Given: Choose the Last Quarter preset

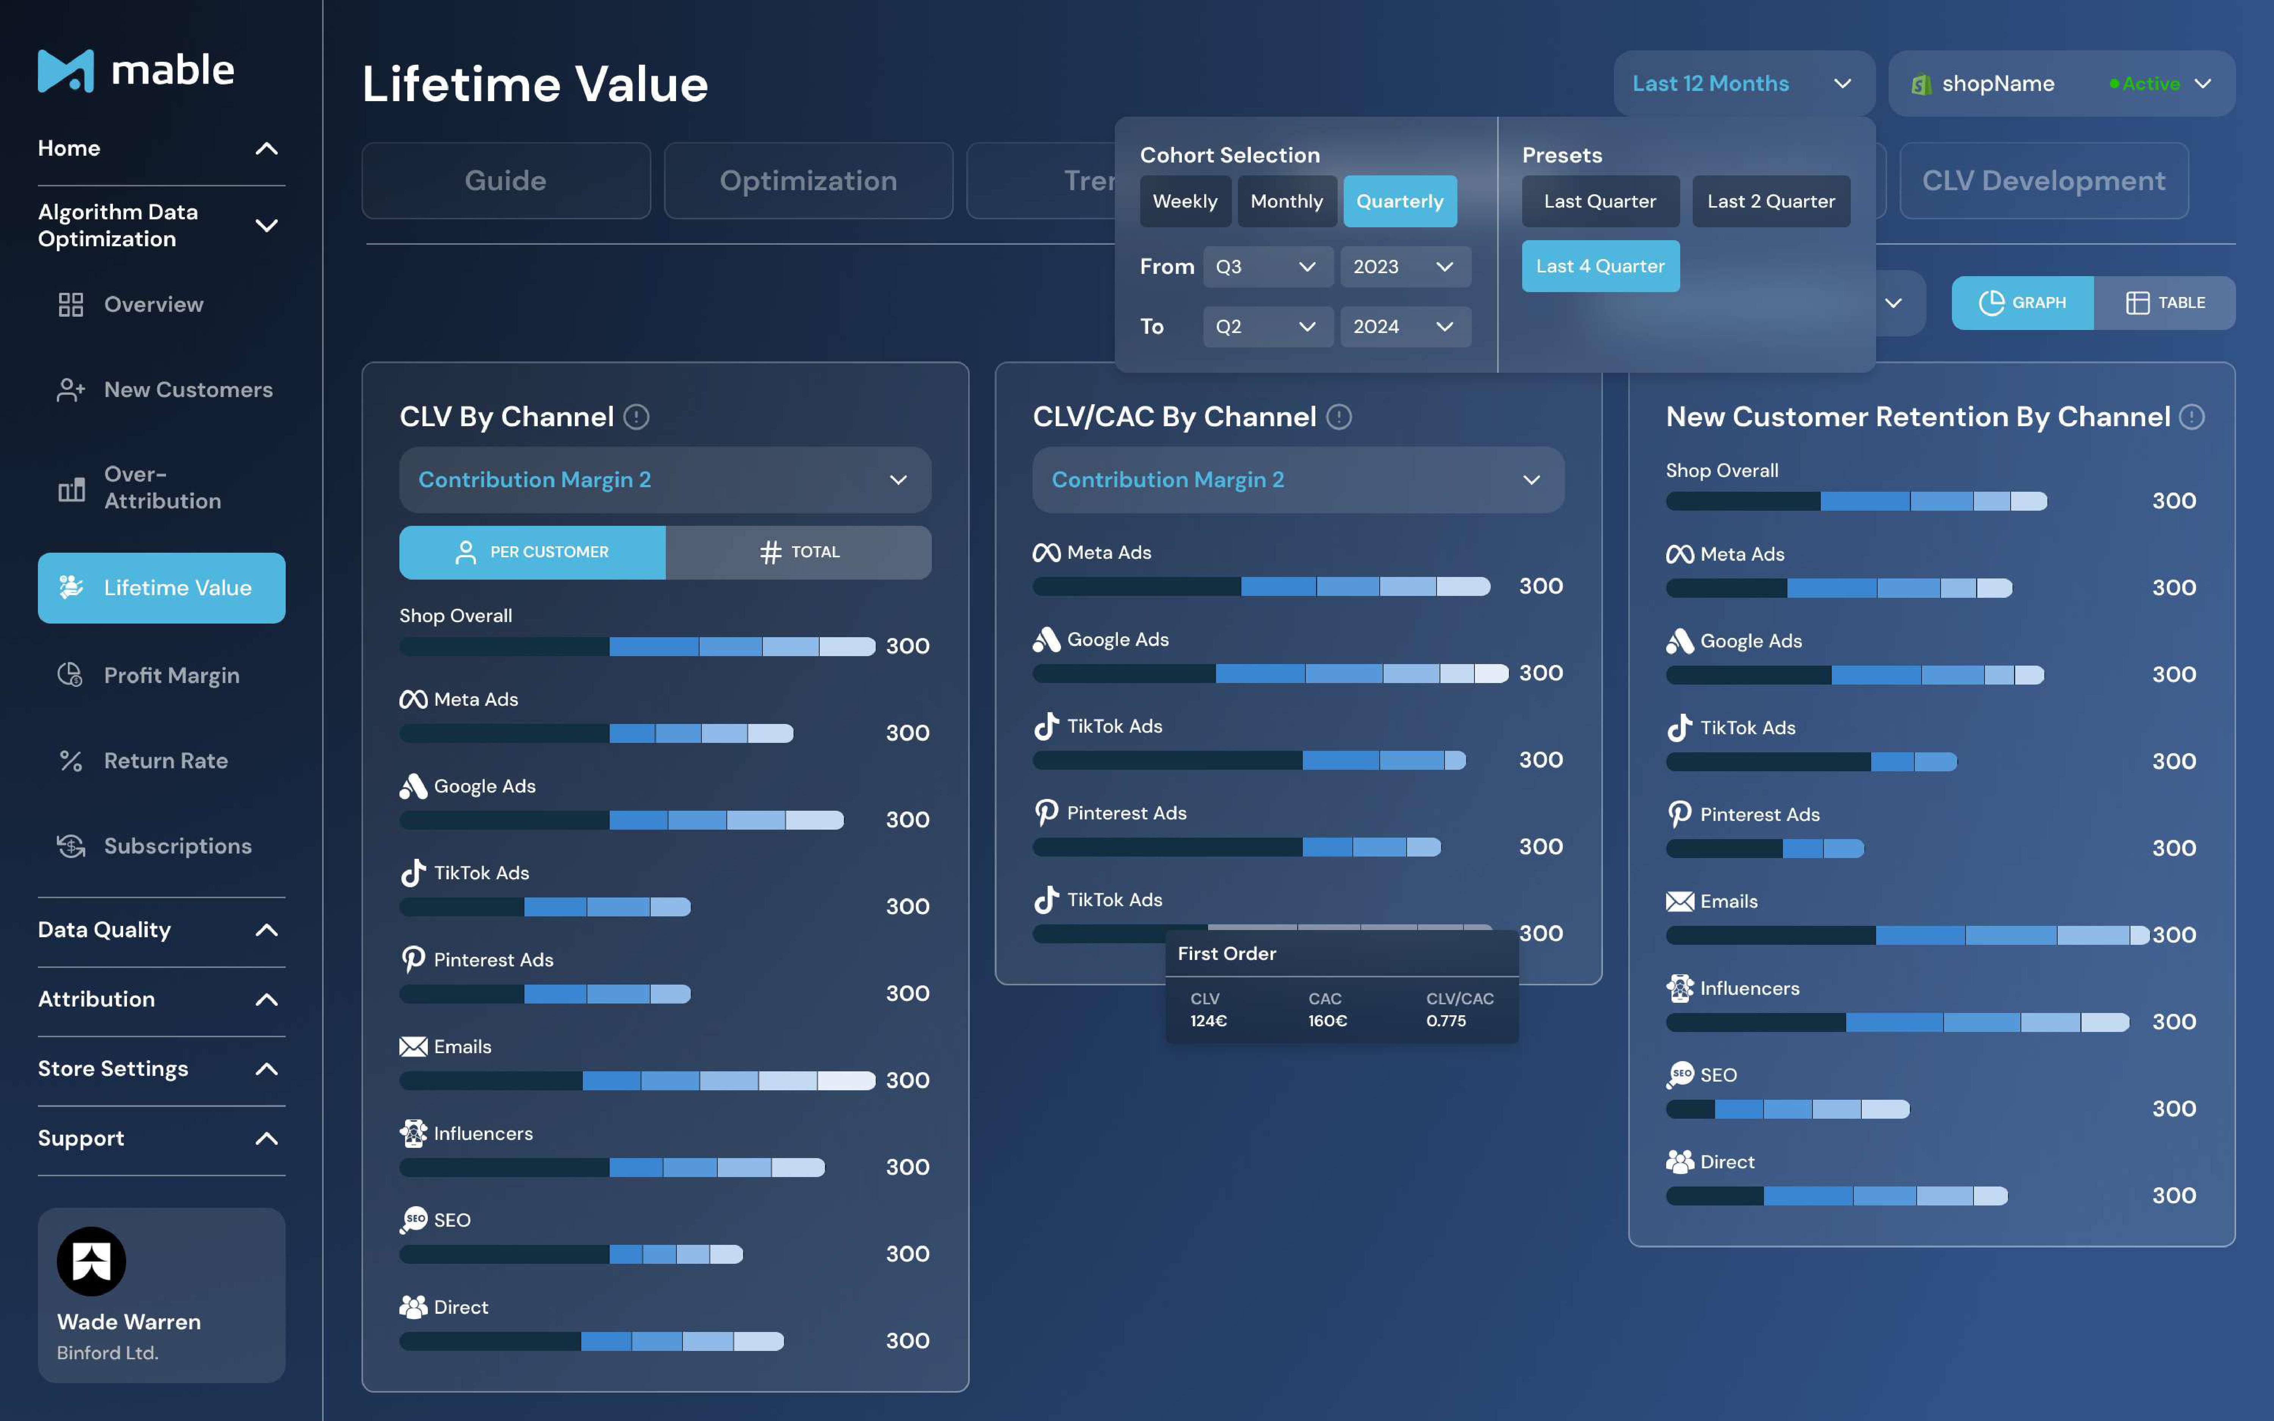Looking at the screenshot, I should 1599,201.
